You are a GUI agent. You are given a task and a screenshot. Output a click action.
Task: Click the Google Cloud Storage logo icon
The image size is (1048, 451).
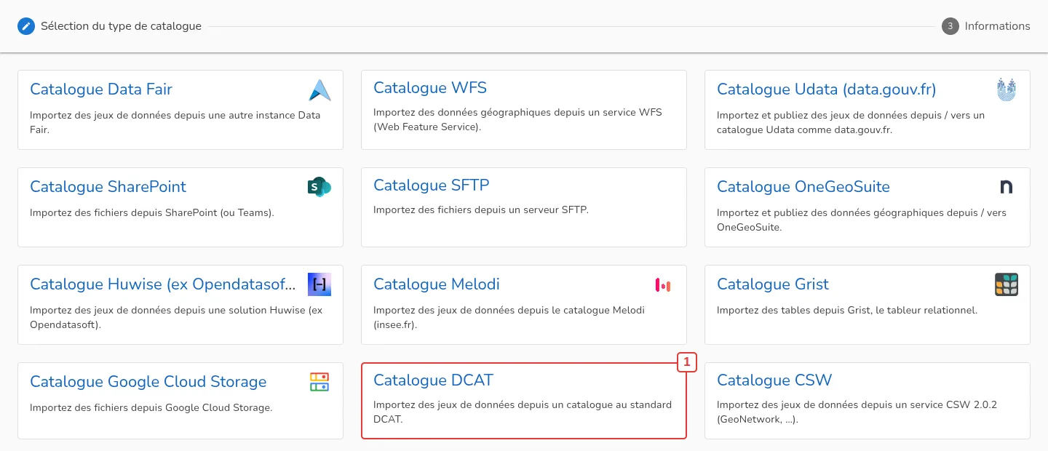point(319,382)
